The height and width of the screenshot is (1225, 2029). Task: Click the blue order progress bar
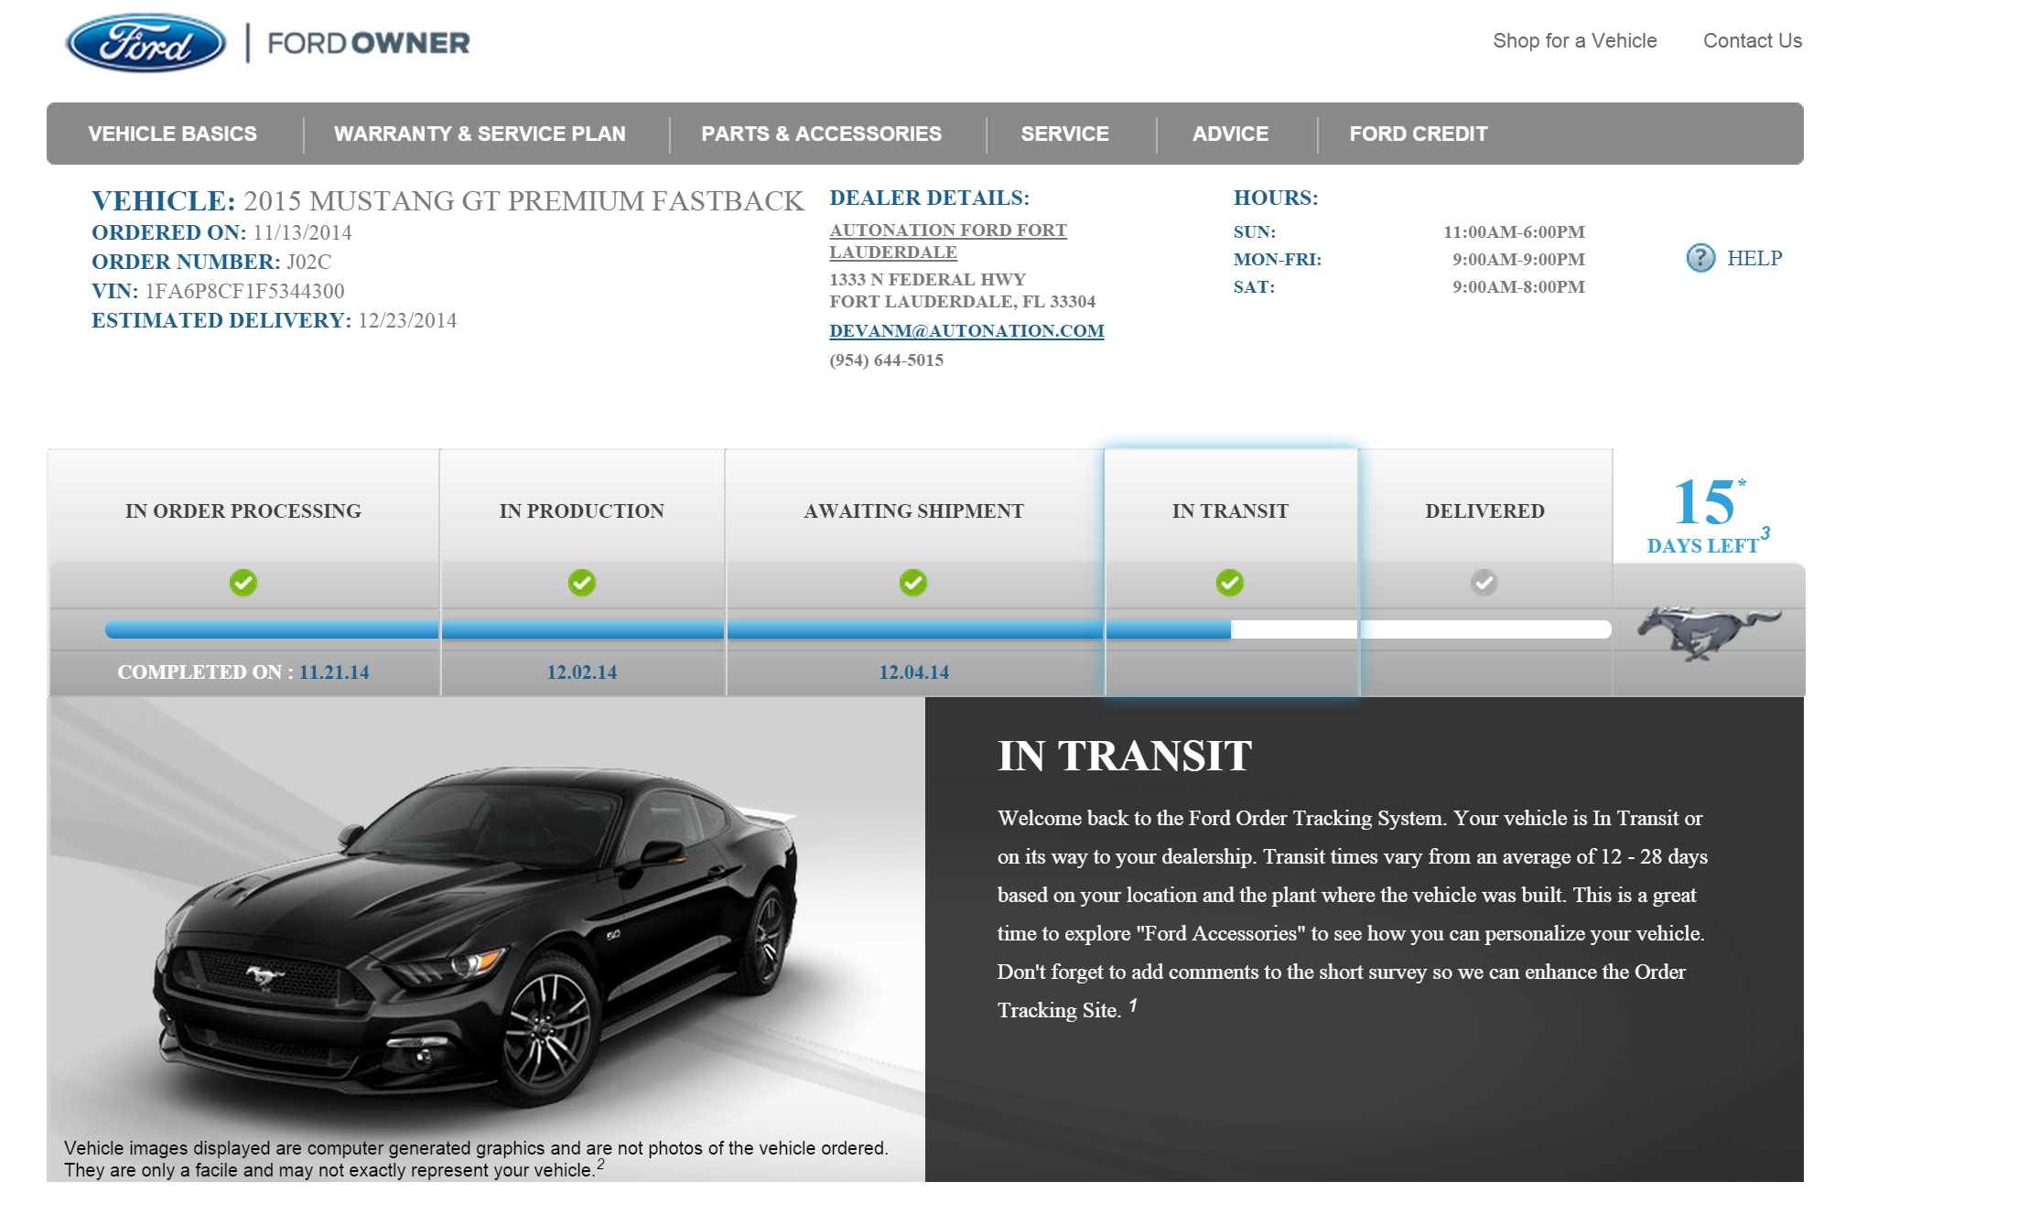tap(668, 629)
